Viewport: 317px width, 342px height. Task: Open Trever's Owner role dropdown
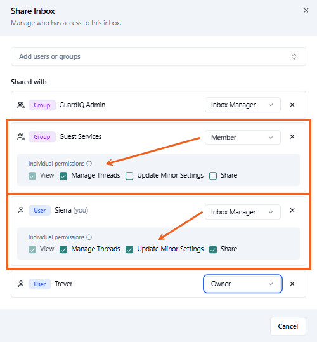(242, 284)
